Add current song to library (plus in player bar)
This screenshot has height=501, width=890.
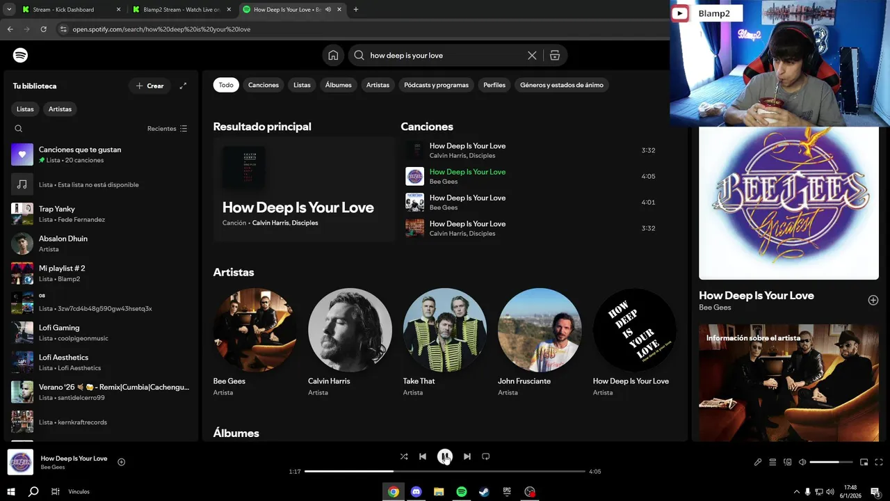pos(122,462)
